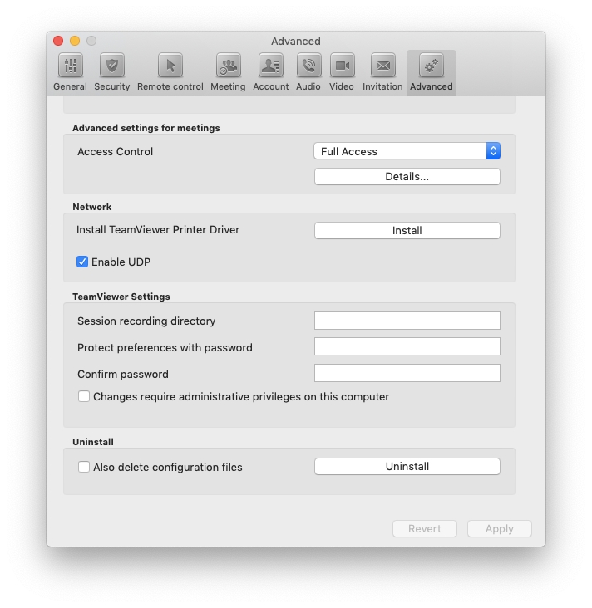The image size is (592, 608).
Task: Select the Advanced gears tab
Action: tap(431, 66)
